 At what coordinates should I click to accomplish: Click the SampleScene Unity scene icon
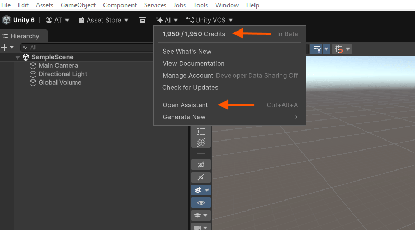click(26, 57)
